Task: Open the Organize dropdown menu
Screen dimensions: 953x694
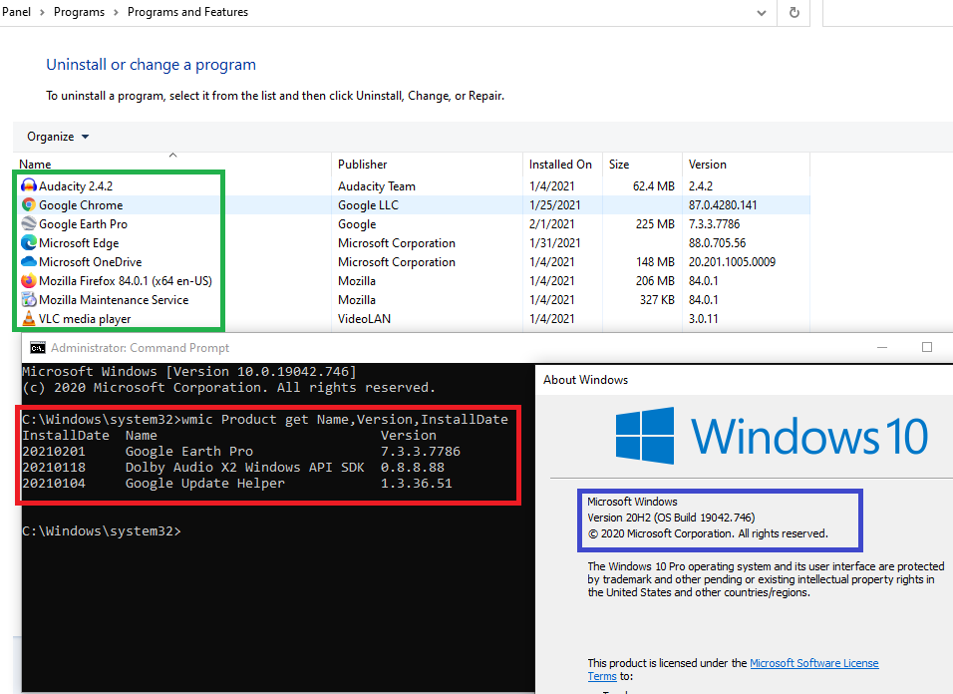Action: [58, 137]
